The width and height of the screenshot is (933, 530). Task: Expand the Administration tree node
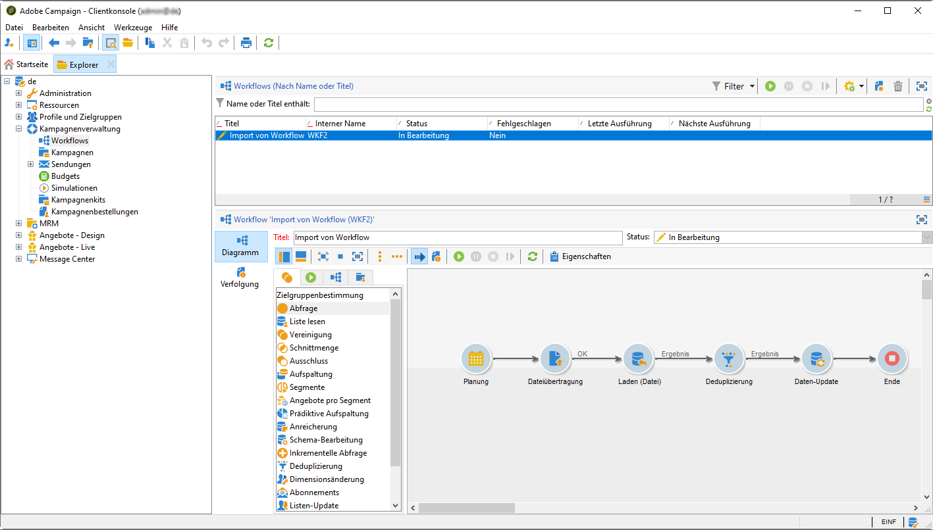19,93
